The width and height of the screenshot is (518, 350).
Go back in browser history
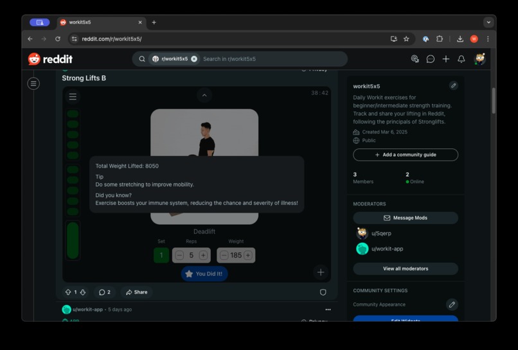click(x=30, y=39)
